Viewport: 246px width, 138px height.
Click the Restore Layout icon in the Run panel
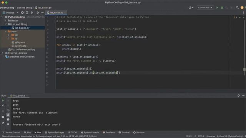(3, 117)
